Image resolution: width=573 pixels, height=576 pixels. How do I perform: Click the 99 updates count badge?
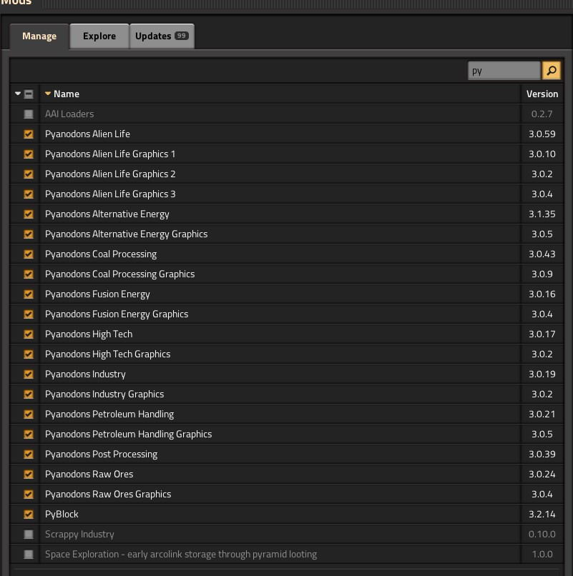[181, 36]
